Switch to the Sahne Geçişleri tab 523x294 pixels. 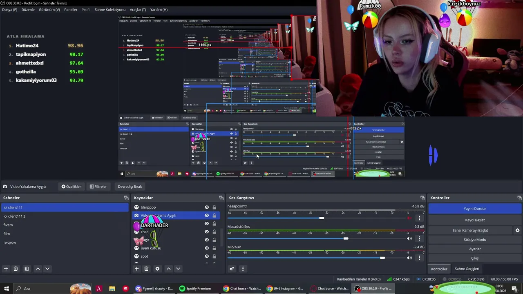tap(467, 269)
